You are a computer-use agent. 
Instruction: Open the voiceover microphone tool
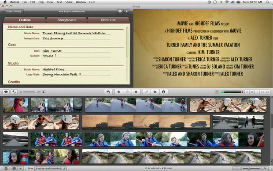(x=146, y=92)
